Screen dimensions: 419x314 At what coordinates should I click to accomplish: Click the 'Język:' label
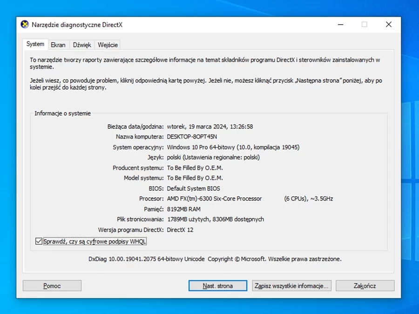[155, 157]
